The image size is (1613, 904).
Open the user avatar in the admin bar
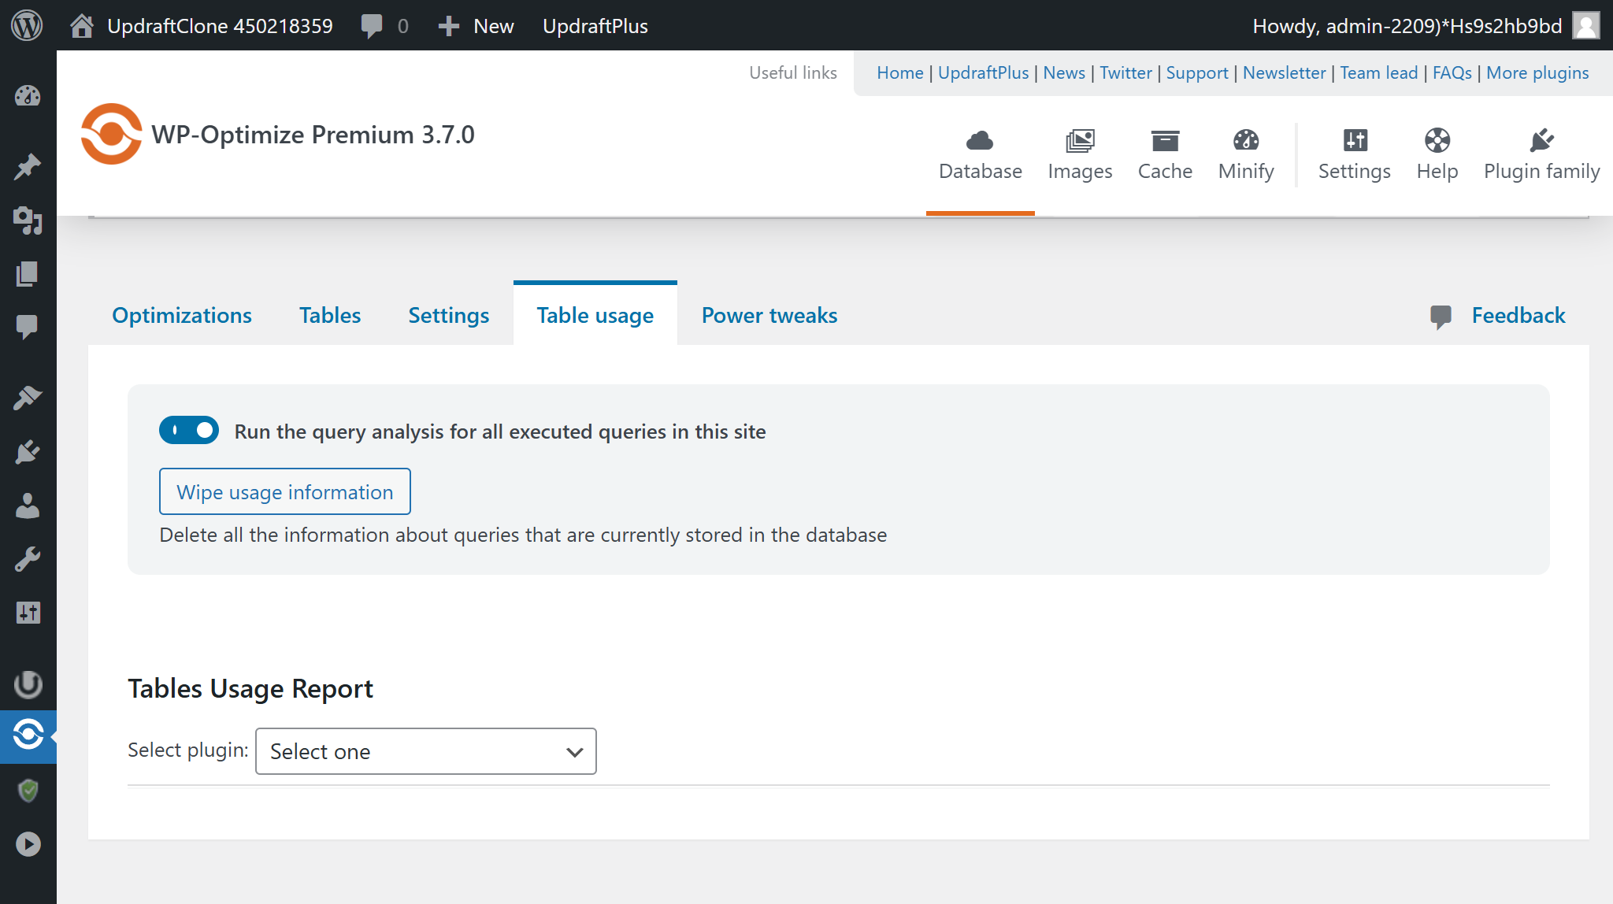coord(1586,25)
